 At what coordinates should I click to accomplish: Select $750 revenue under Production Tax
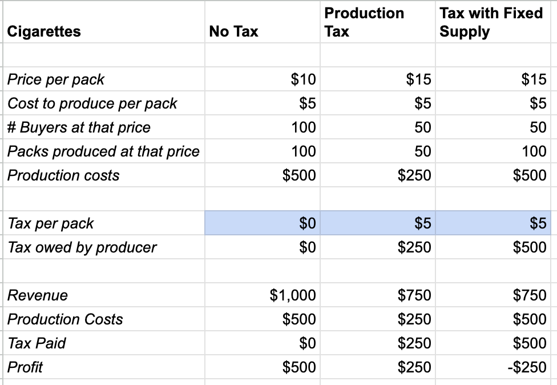pyautogui.click(x=378, y=295)
